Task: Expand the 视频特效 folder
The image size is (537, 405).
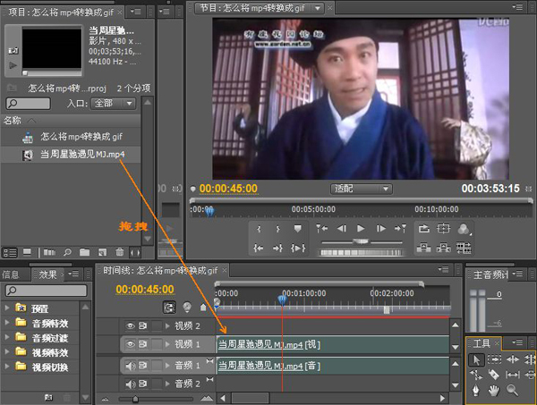Action: coord(6,351)
